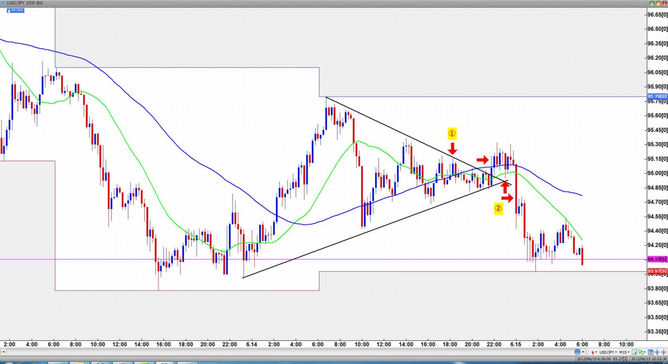Select the blue 95.79 price level label

tap(657, 97)
